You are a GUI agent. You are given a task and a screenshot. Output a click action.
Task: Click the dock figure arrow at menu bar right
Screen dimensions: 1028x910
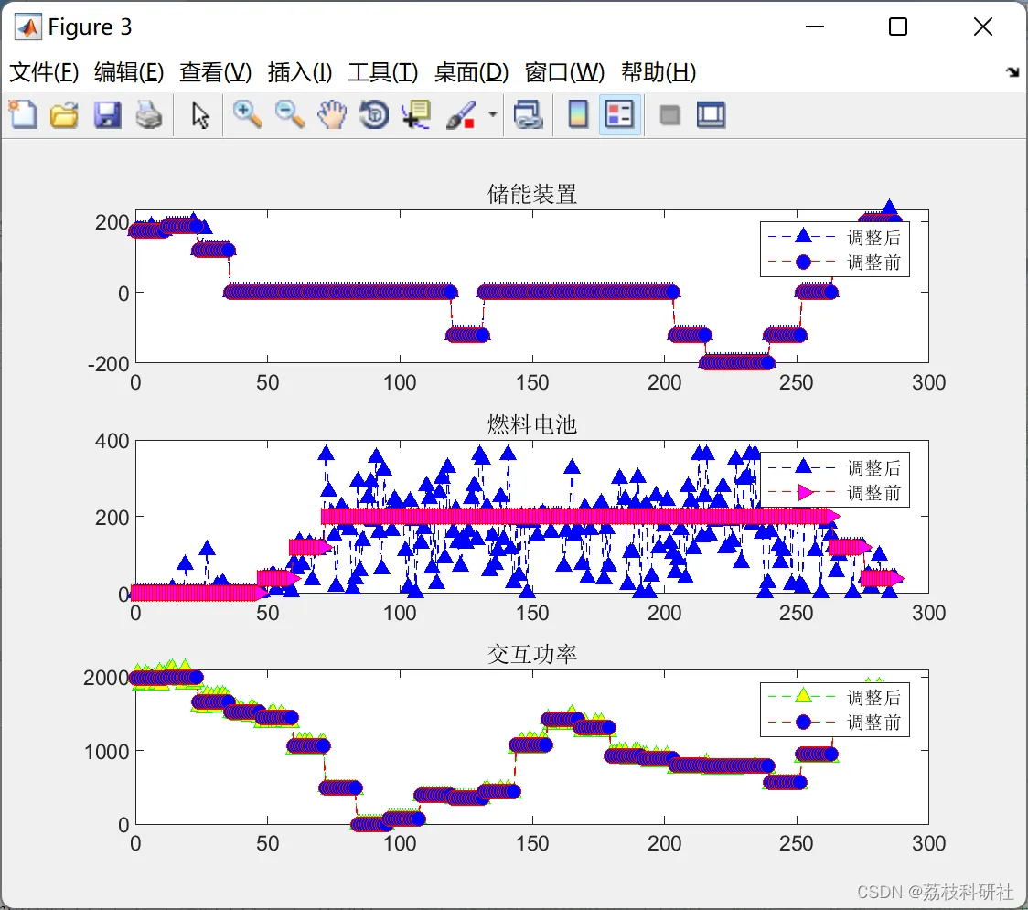tap(1012, 71)
